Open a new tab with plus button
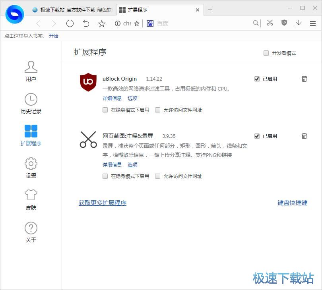 (x=210, y=10)
